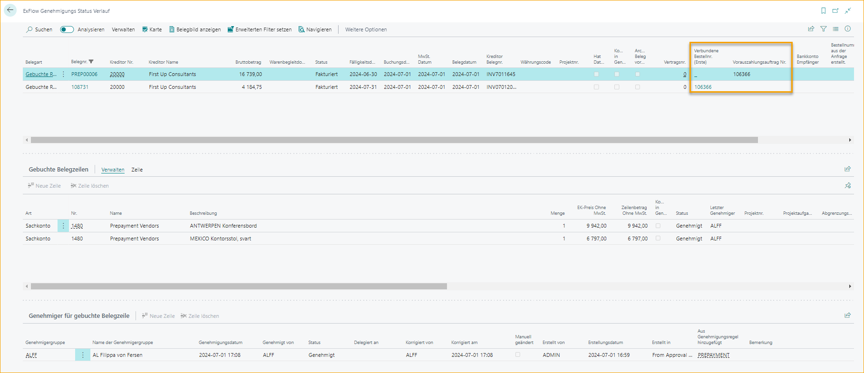Open the Belegnr. column filter dropdown
Image resolution: width=864 pixels, height=373 pixels.
[x=91, y=62]
